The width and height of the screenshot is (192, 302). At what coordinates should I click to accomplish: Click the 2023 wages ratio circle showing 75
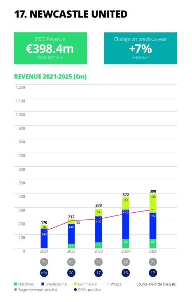[98, 262]
